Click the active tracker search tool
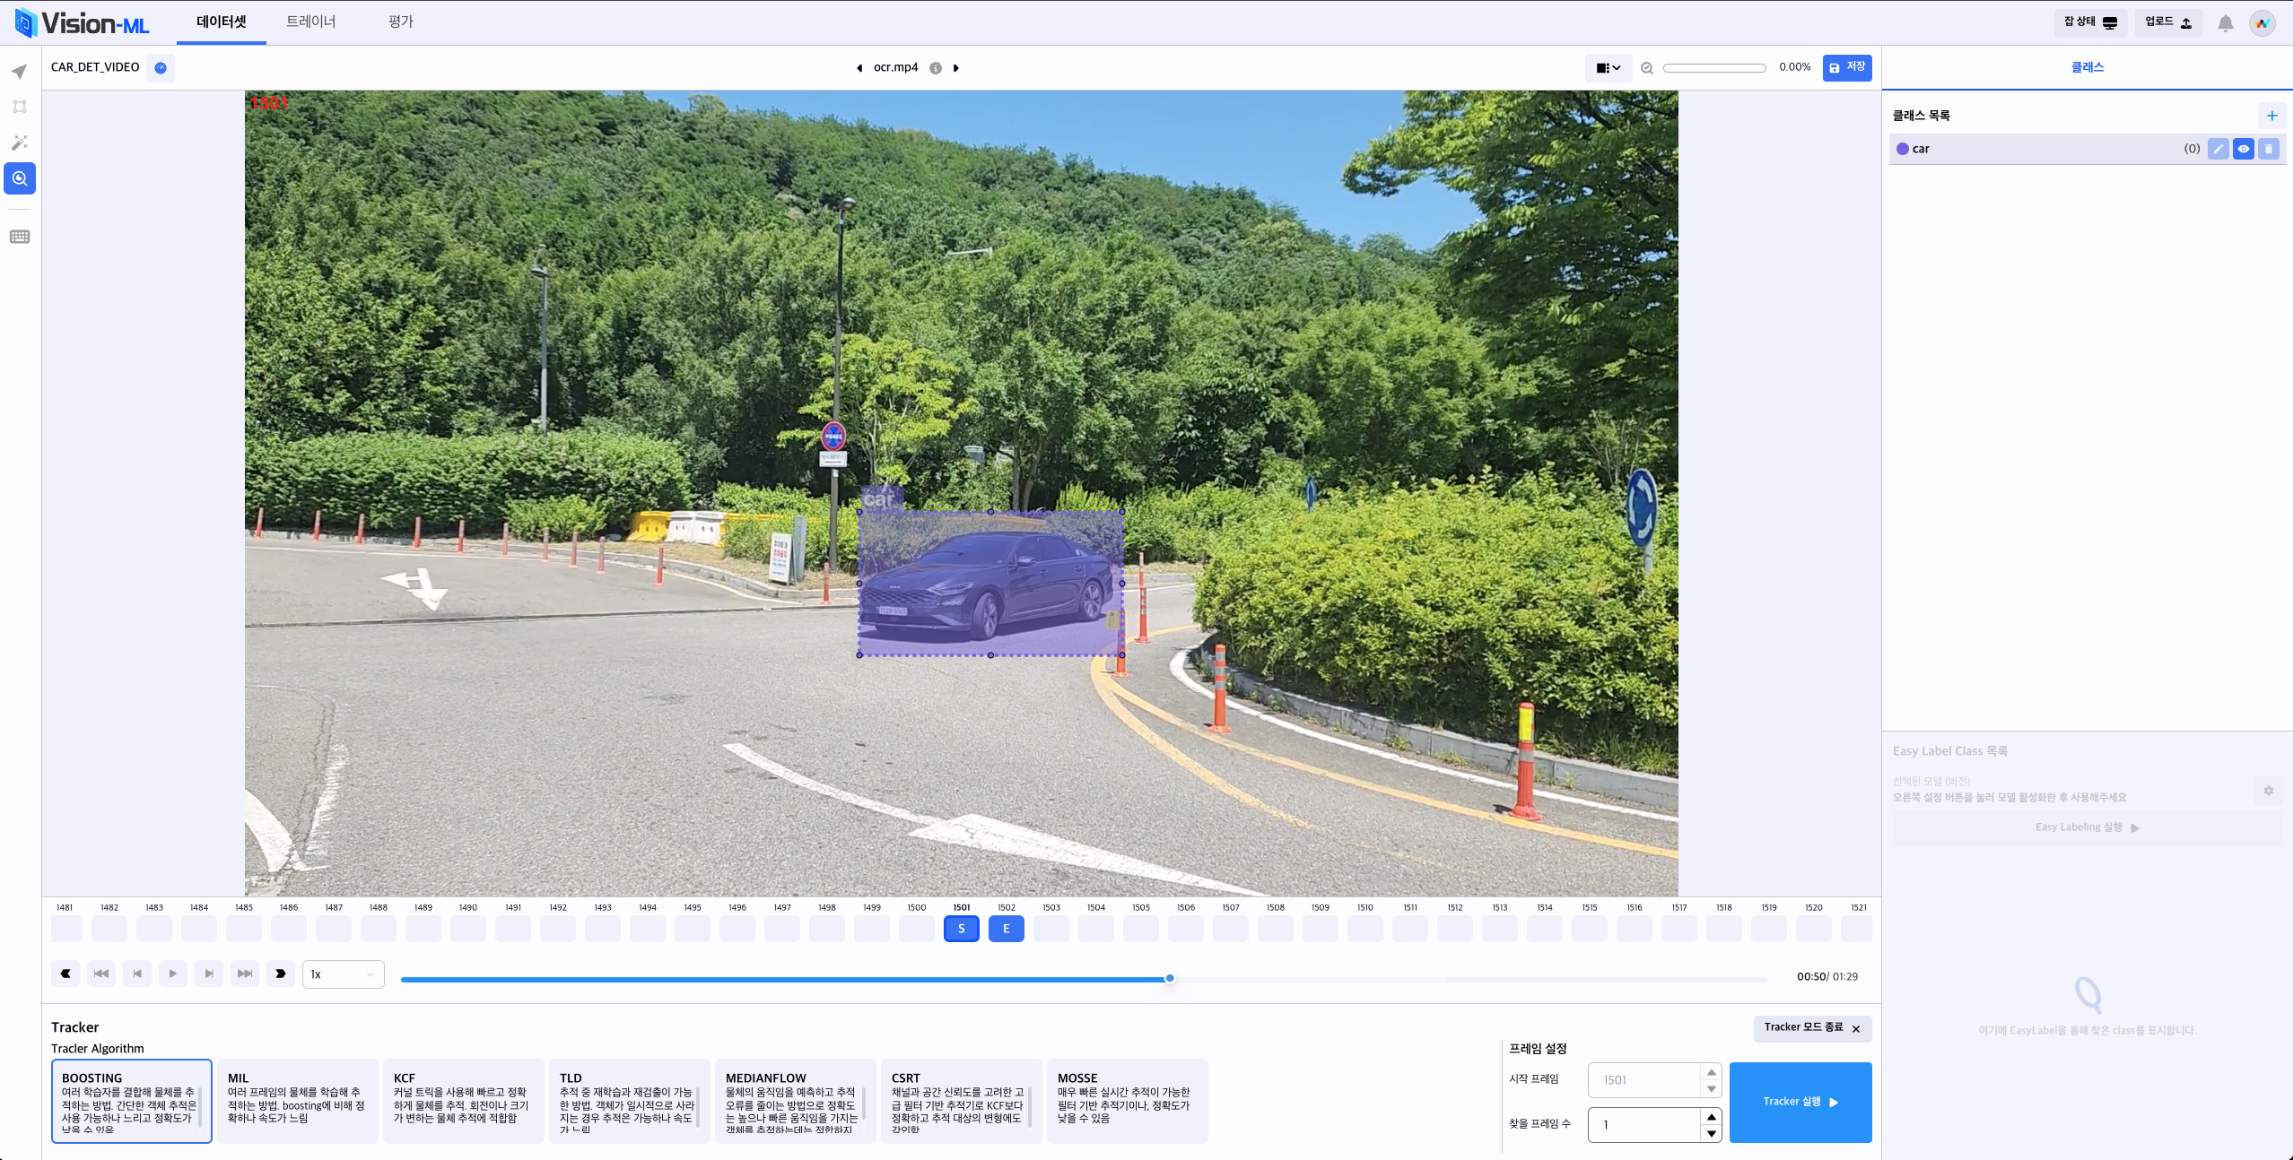The image size is (2293, 1160). click(x=20, y=178)
